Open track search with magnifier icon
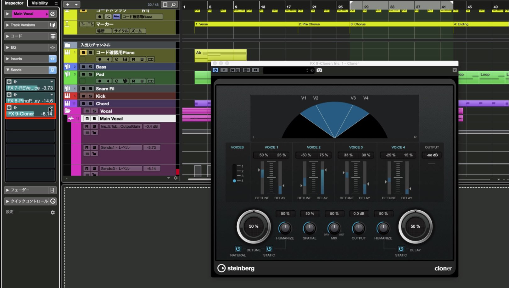Screen dimensions: 509x288 tap(173, 4)
